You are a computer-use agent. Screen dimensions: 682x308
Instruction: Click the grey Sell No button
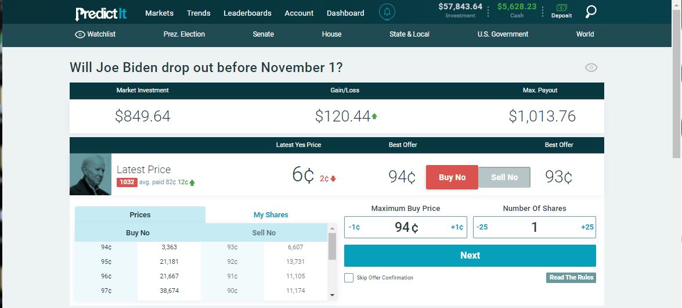[504, 177]
